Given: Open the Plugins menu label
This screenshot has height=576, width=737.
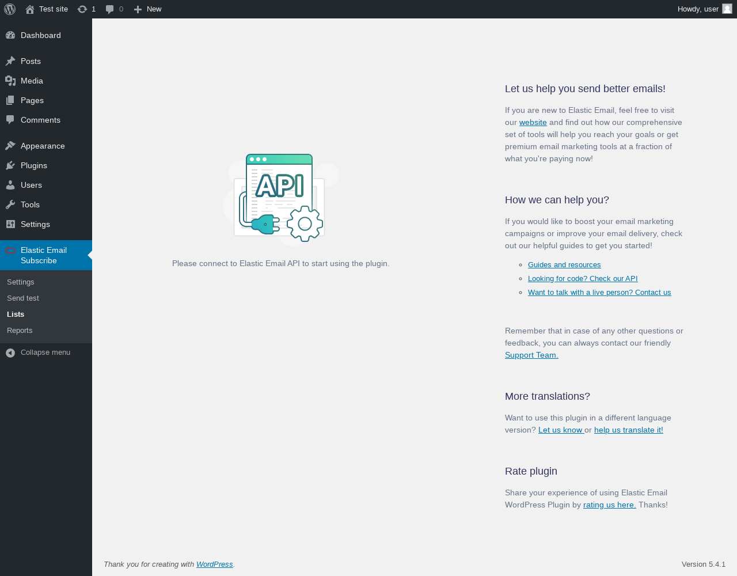Looking at the screenshot, I should (34, 165).
